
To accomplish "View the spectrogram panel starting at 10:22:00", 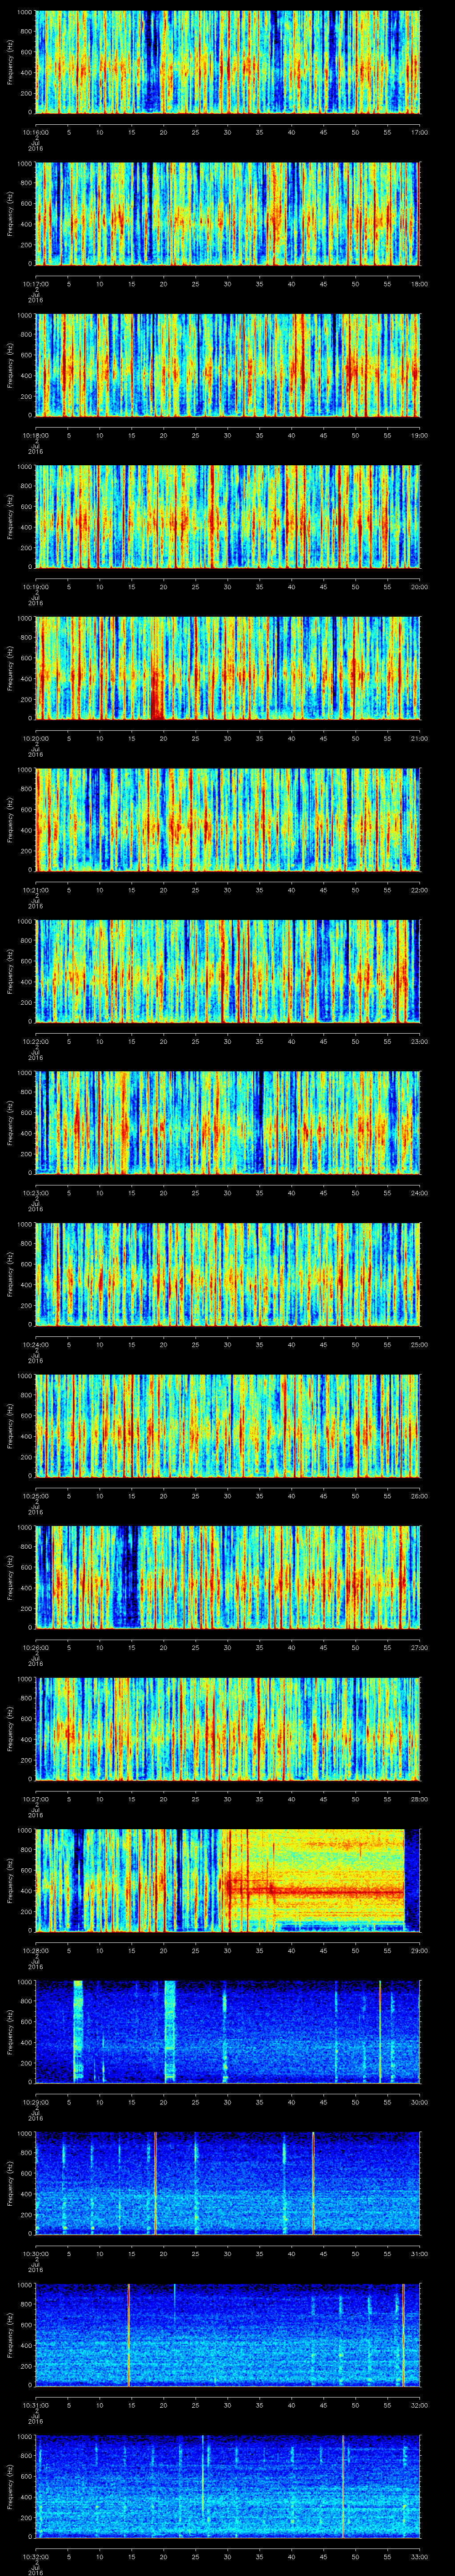I will pyautogui.click(x=228, y=971).
